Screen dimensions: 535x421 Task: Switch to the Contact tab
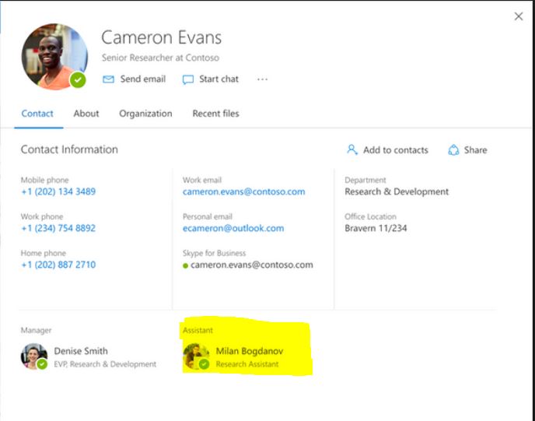(37, 114)
